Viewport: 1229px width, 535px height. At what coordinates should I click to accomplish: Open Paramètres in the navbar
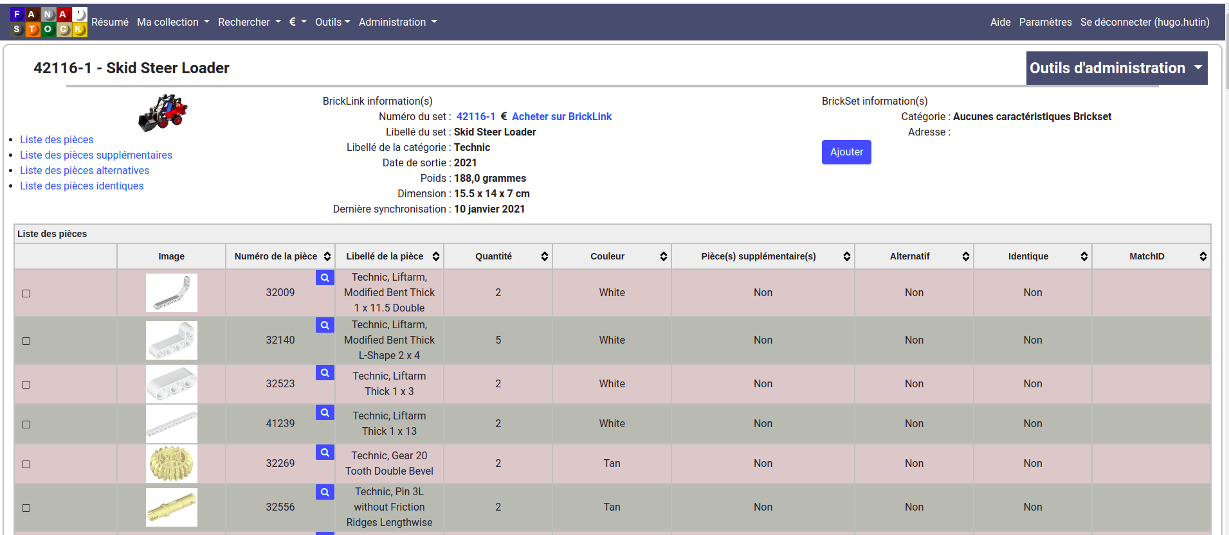click(x=1045, y=22)
